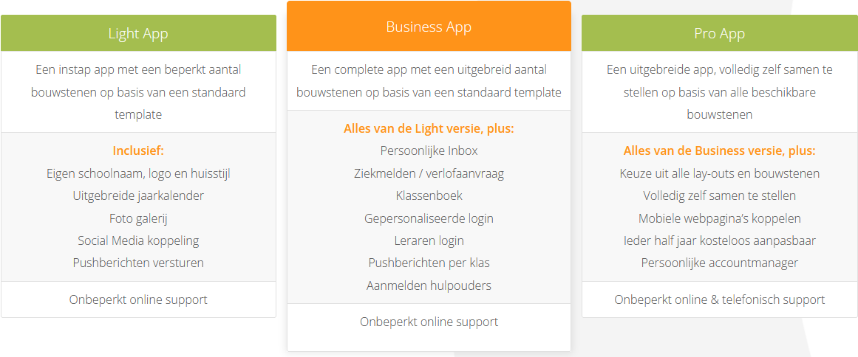Click the Light App description text
858x357 pixels.
138,92
